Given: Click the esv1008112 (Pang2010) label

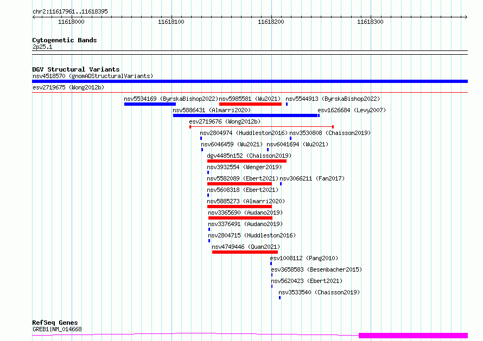Looking at the screenshot, I should click(x=304, y=258).
